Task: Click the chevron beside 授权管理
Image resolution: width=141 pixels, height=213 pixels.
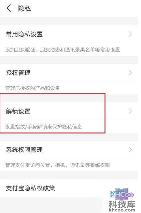Action: (130, 73)
